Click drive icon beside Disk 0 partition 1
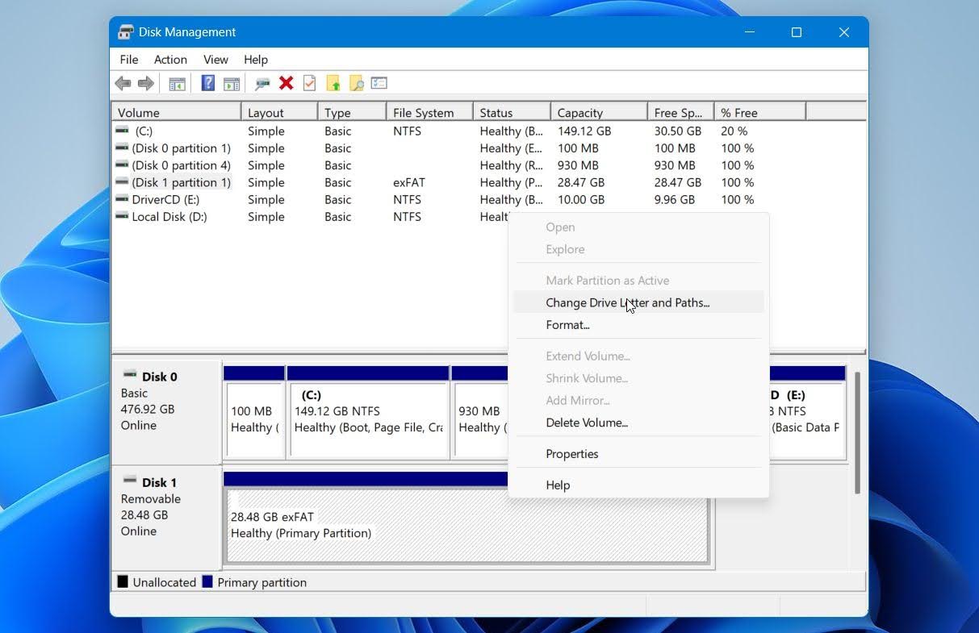Viewport: 979px width, 633px height. coord(122,148)
